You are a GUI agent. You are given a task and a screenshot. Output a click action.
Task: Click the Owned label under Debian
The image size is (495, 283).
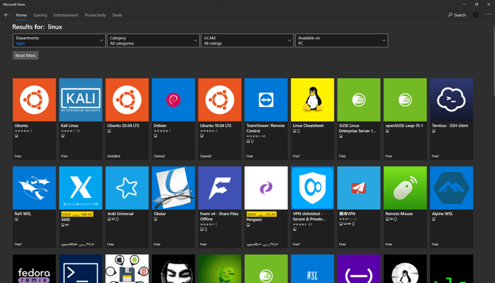[159, 156]
